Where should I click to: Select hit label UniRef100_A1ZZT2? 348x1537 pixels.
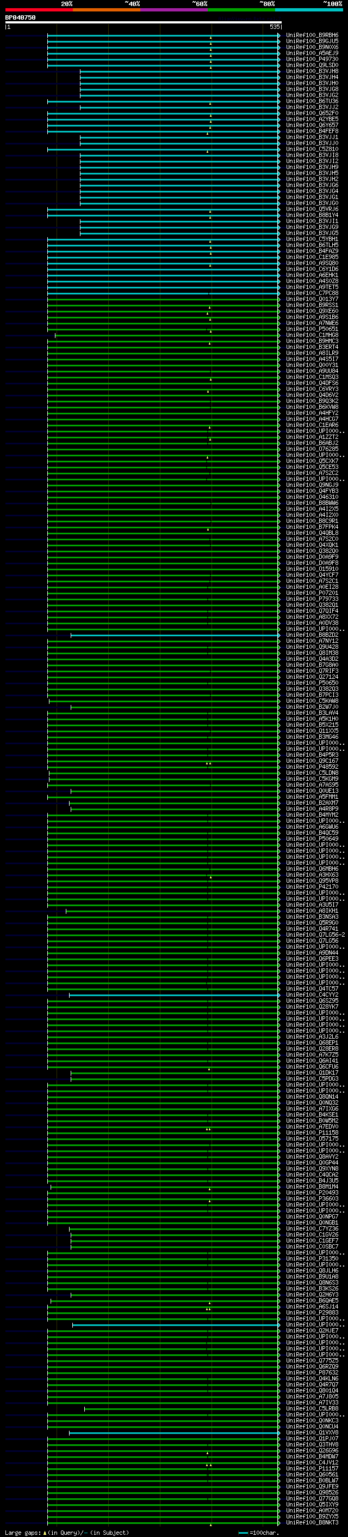[x=312, y=437]
